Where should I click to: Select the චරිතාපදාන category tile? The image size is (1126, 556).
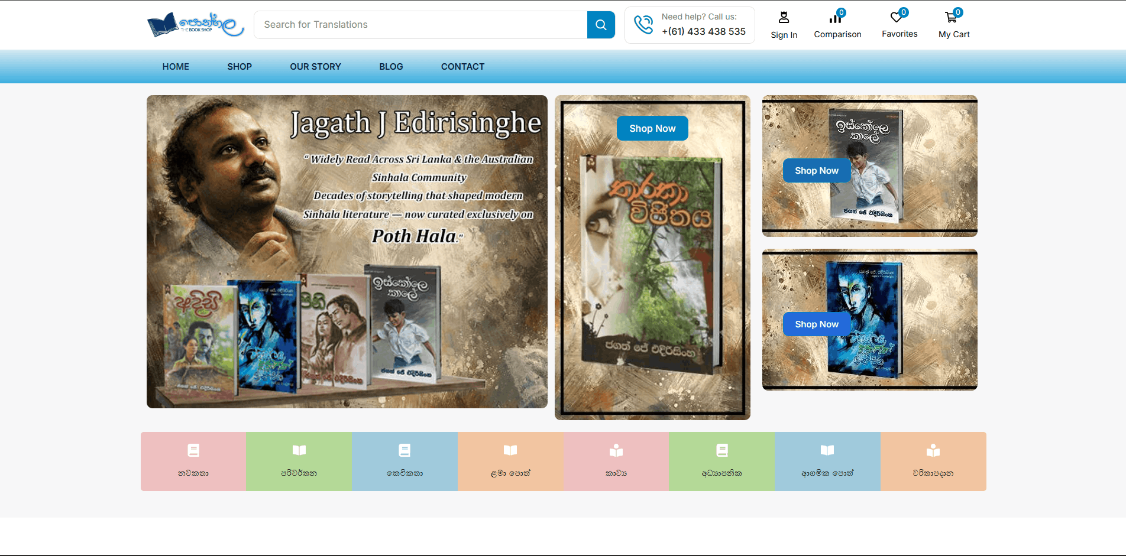pos(933,461)
